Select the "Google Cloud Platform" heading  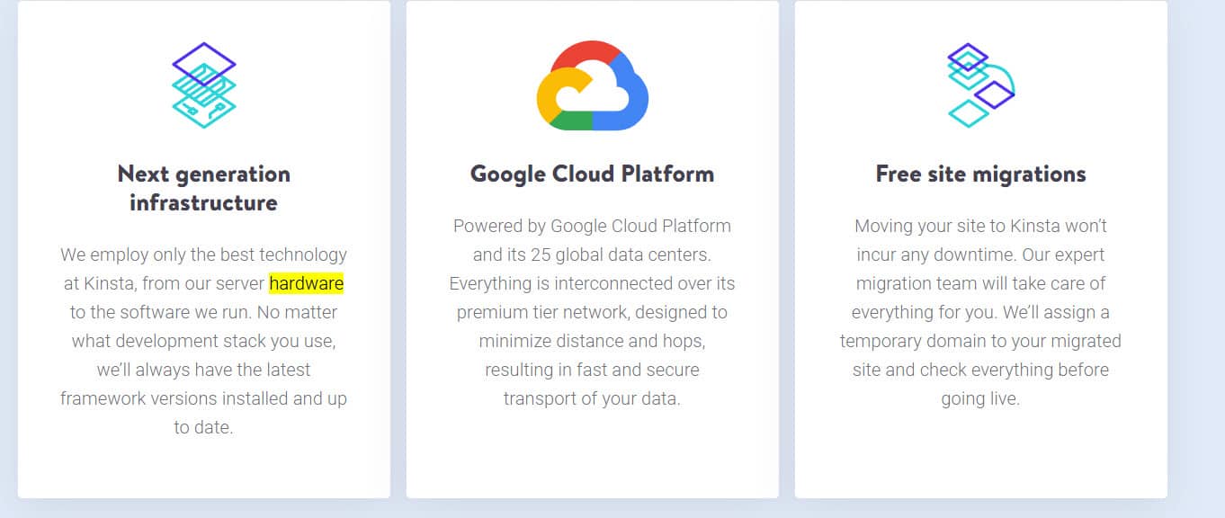(592, 174)
